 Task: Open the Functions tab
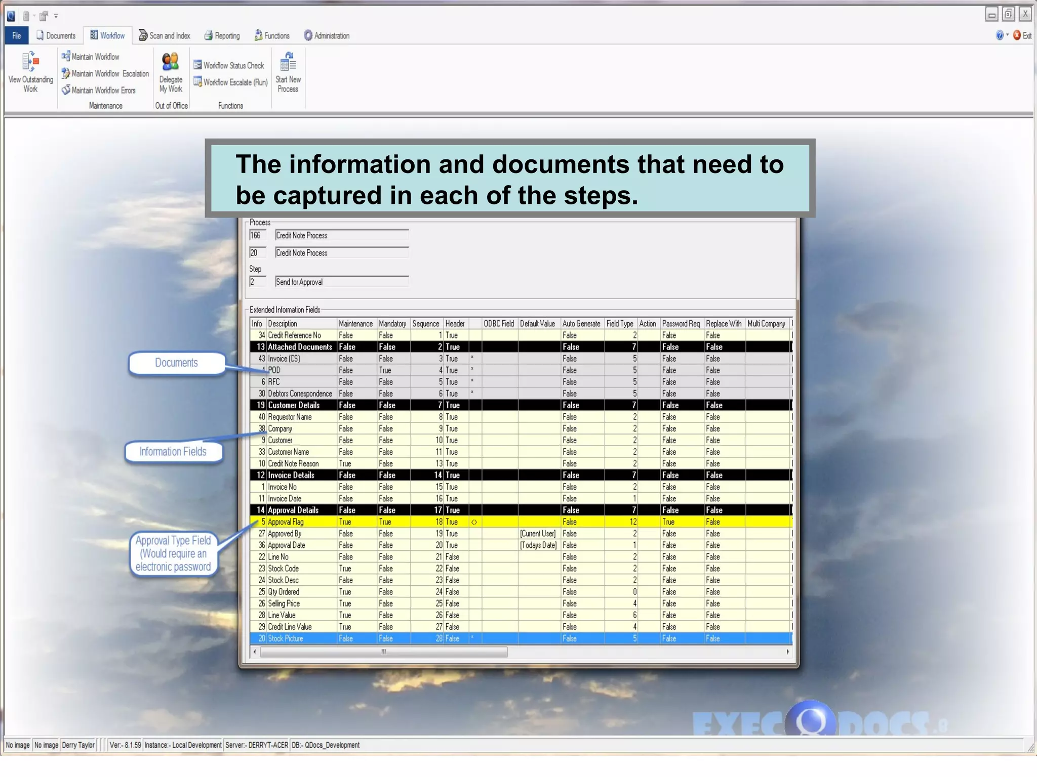[x=272, y=35]
